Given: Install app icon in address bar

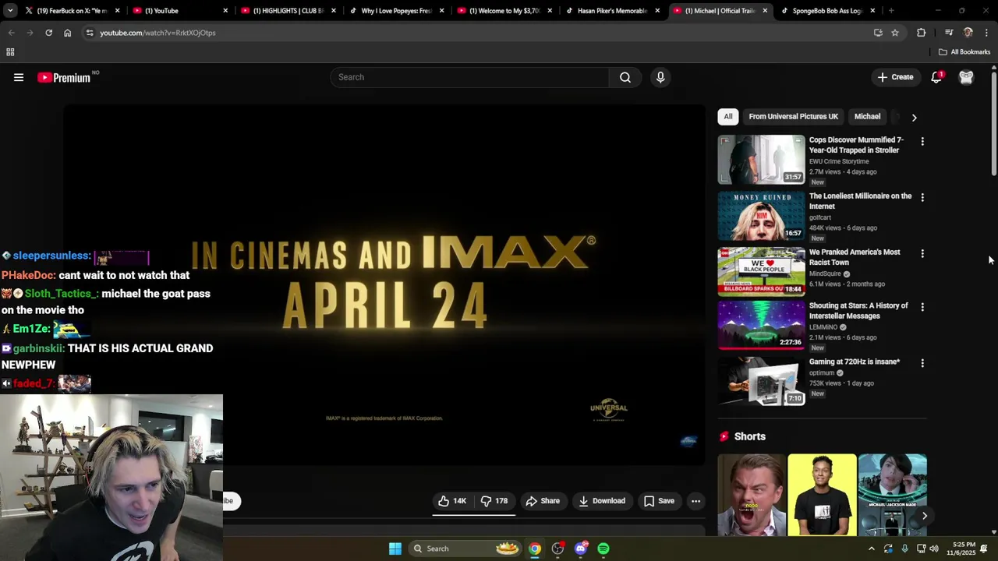Looking at the screenshot, I should click(x=878, y=33).
